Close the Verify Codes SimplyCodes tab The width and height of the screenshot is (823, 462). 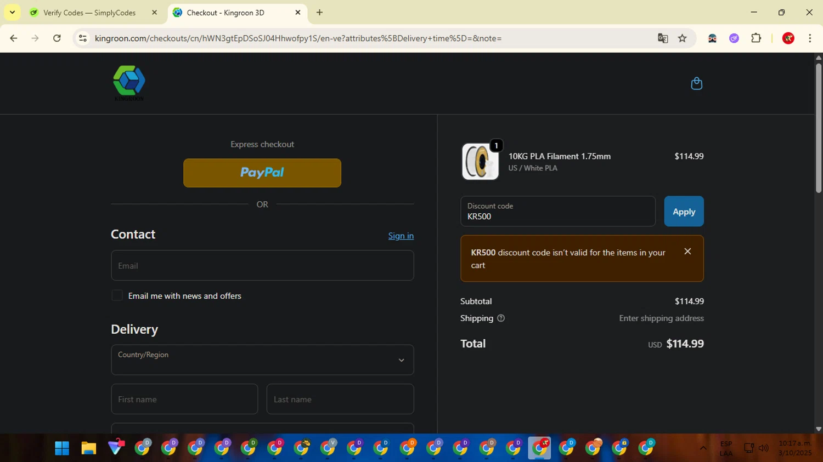[154, 13]
